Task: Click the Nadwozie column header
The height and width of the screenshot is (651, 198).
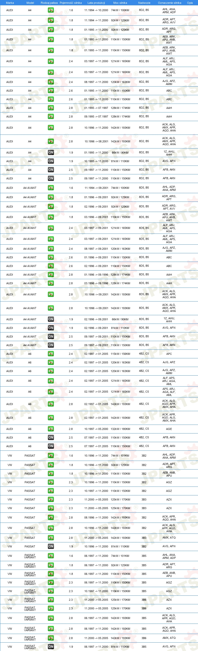Action: click(144, 3)
